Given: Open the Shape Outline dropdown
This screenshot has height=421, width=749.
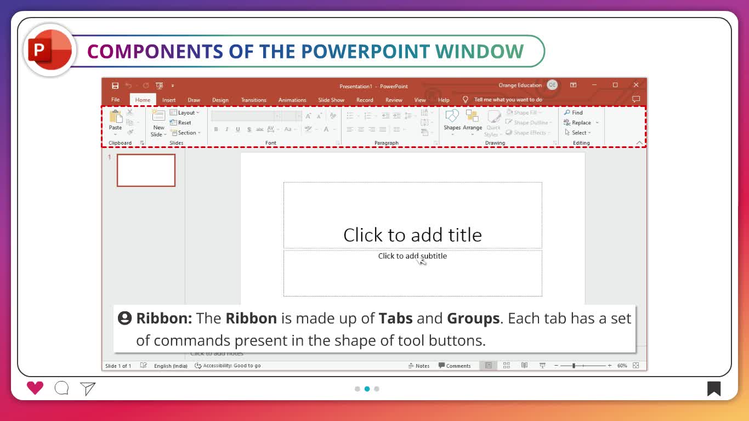Looking at the screenshot, I should click(529, 123).
